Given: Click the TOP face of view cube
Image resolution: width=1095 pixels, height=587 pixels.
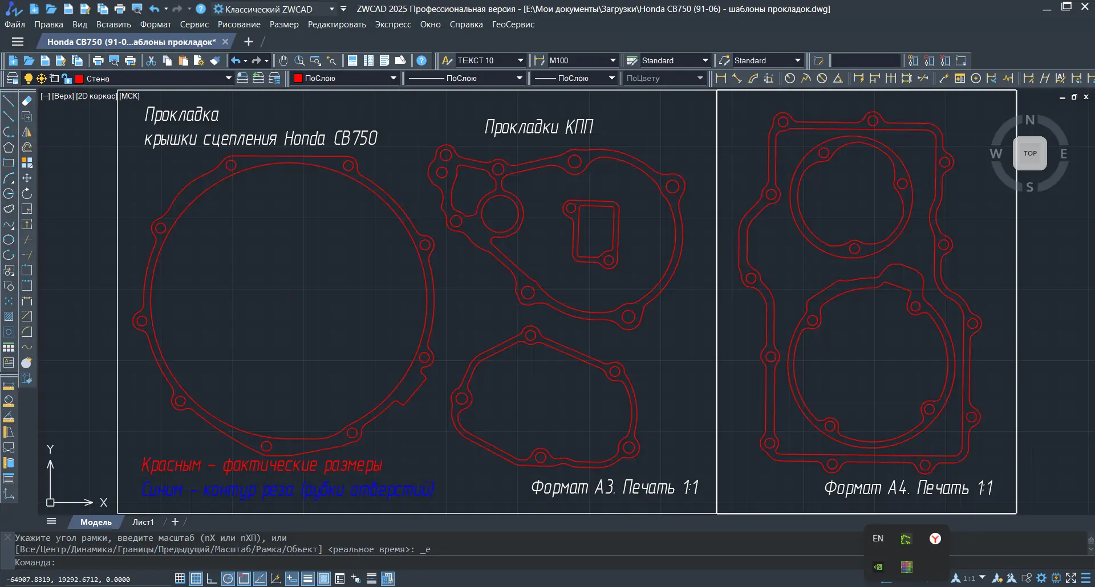Looking at the screenshot, I should 1029,153.
